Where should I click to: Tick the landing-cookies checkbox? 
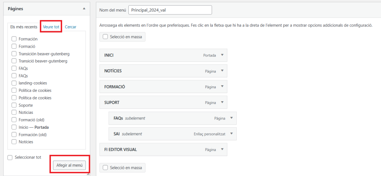click(14, 83)
